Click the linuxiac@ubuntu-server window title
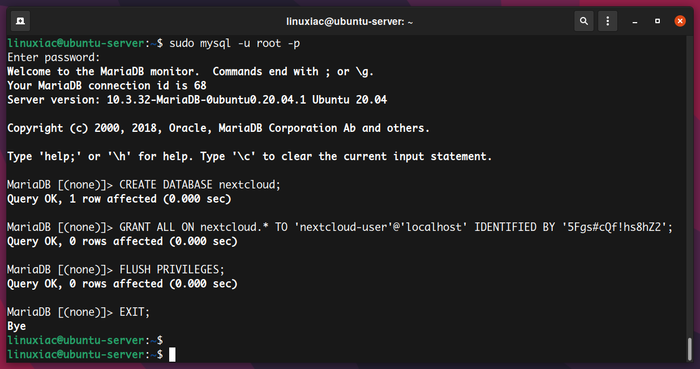 point(350,22)
